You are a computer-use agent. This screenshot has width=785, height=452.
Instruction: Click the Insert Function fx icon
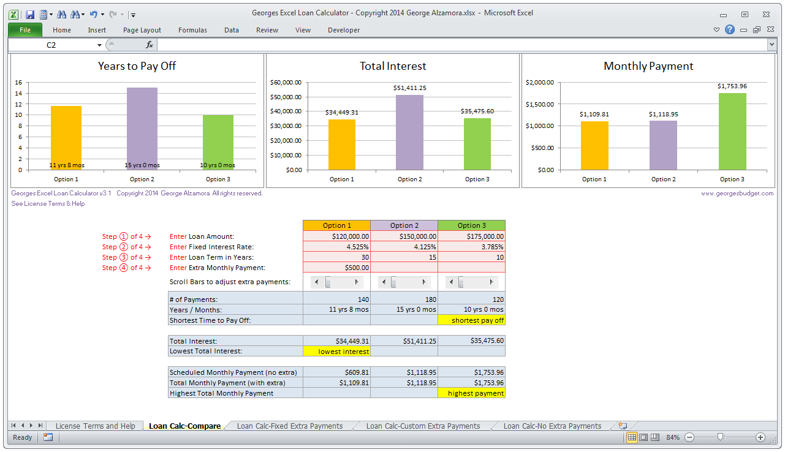pos(149,45)
